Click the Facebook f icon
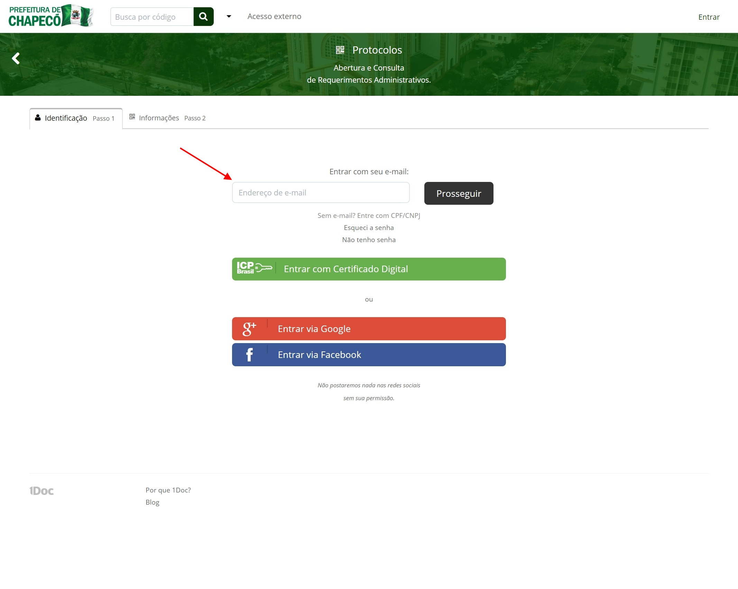 tap(249, 355)
